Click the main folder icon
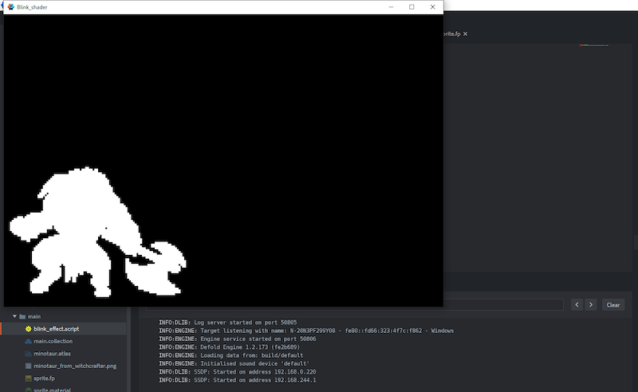 (x=22, y=316)
